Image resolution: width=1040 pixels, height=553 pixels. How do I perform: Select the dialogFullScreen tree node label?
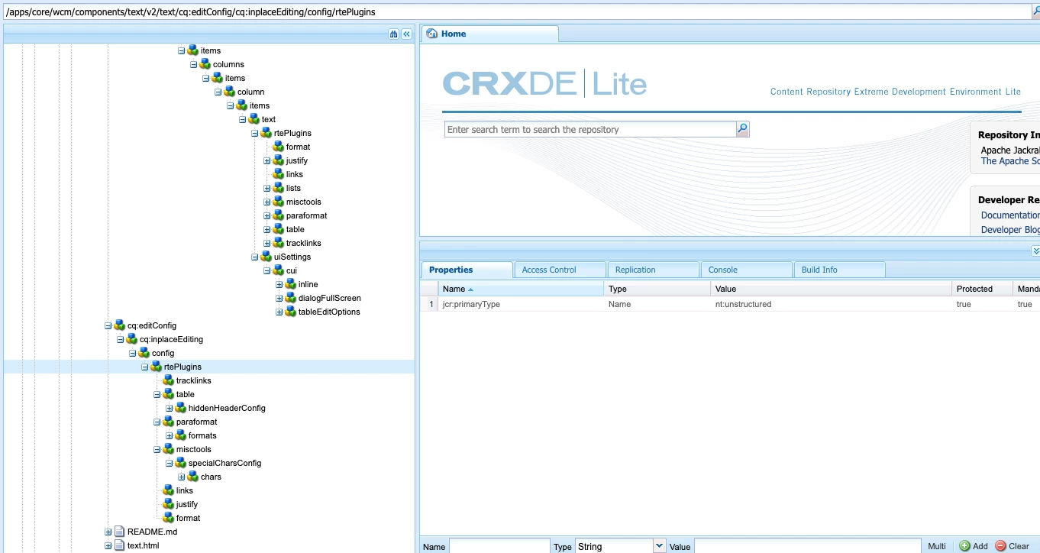point(330,298)
